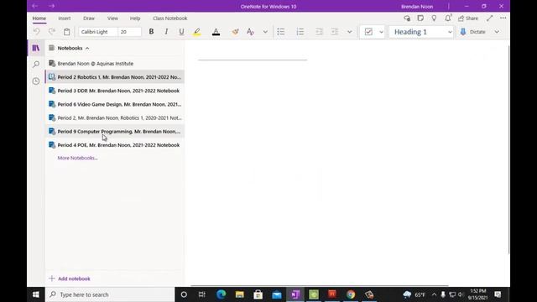Click the font size field showing 20
This screenshot has width=537, height=302.
(x=129, y=32)
